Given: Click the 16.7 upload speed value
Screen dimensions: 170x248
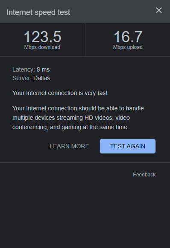Looking at the screenshot, I should tap(128, 37).
